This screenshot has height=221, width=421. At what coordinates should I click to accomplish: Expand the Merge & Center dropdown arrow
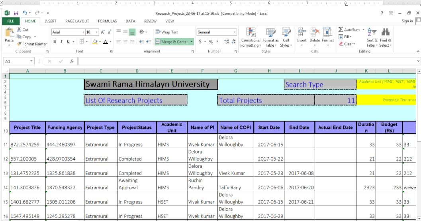pos(192,42)
